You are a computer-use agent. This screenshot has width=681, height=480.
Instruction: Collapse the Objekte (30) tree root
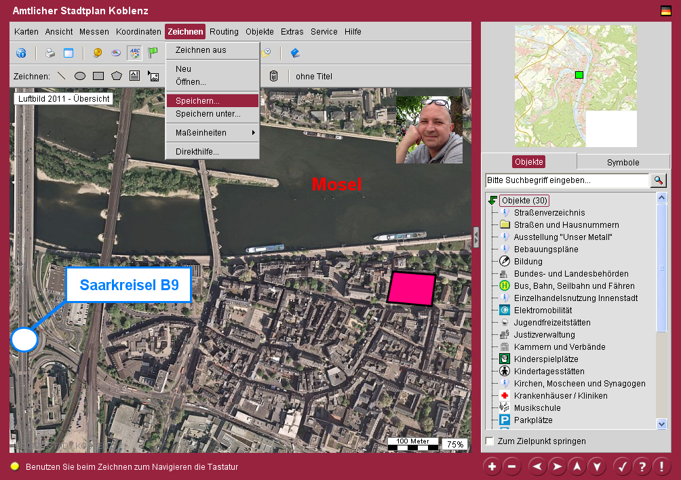(492, 201)
